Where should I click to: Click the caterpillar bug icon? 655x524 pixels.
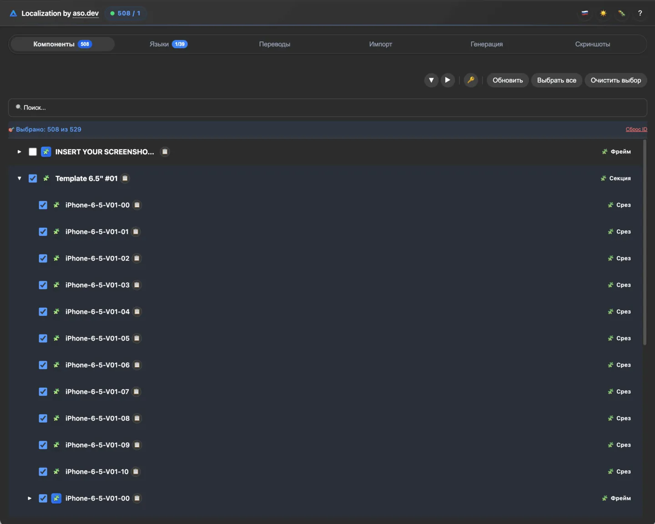tap(621, 13)
